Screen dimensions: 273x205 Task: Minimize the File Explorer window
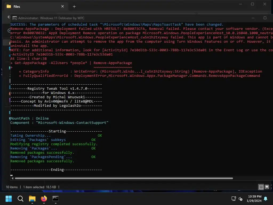[240, 4]
